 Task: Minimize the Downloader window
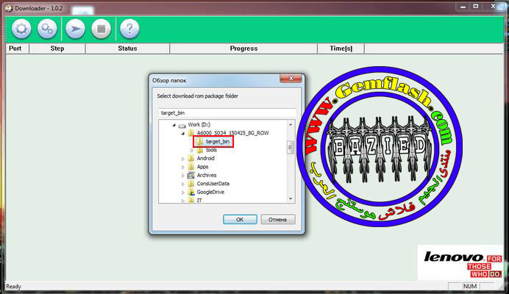463,7
